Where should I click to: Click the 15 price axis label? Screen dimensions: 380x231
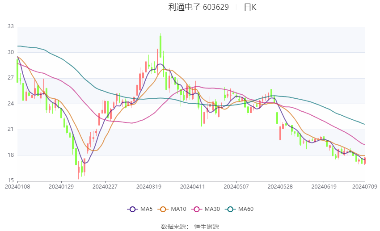pos(11,181)
